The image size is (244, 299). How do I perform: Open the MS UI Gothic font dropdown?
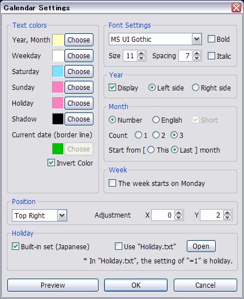click(x=196, y=39)
